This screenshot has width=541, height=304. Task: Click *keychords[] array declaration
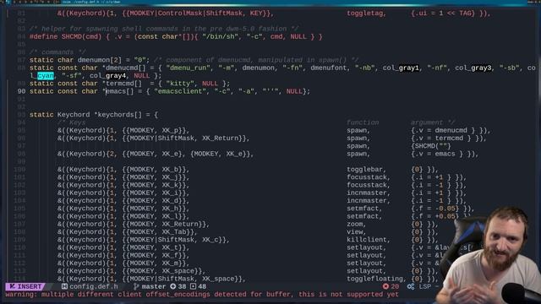[x=117, y=115]
